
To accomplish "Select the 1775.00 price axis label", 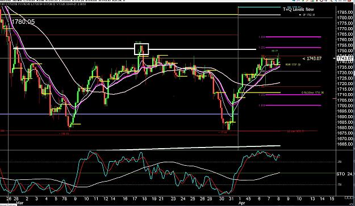I will (345, 23).
